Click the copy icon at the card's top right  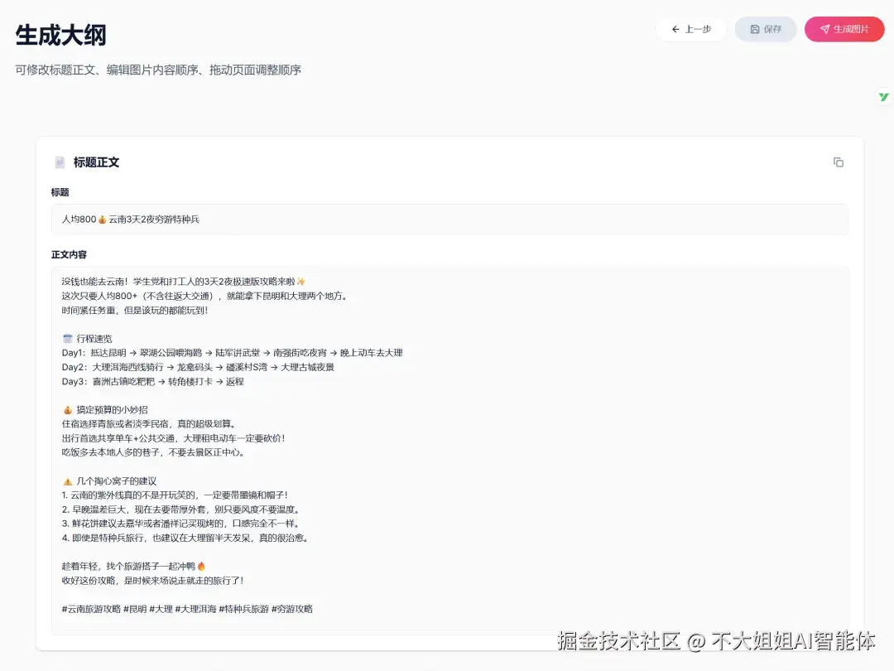tap(839, 162)
